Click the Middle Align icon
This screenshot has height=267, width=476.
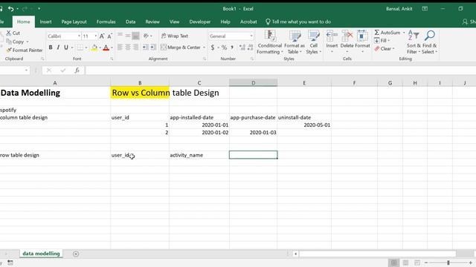[128, 36]
